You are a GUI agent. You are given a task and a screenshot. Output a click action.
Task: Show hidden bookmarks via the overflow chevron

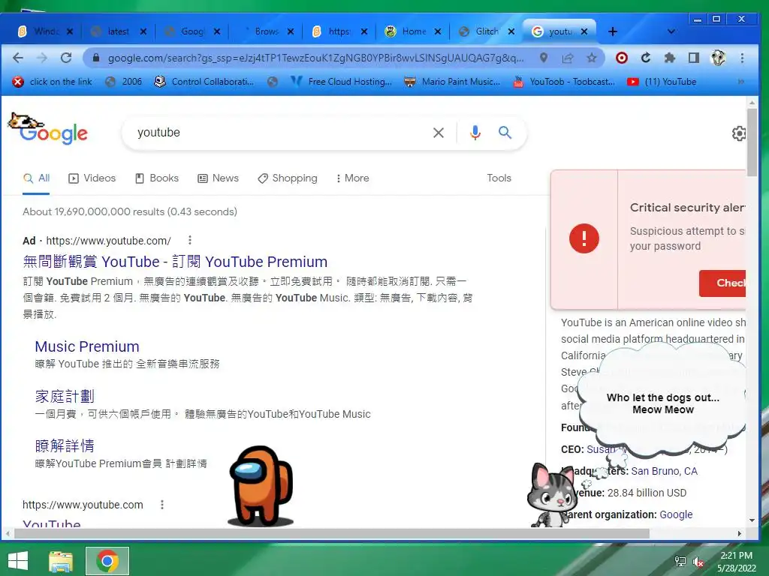[x=740, y=82]
